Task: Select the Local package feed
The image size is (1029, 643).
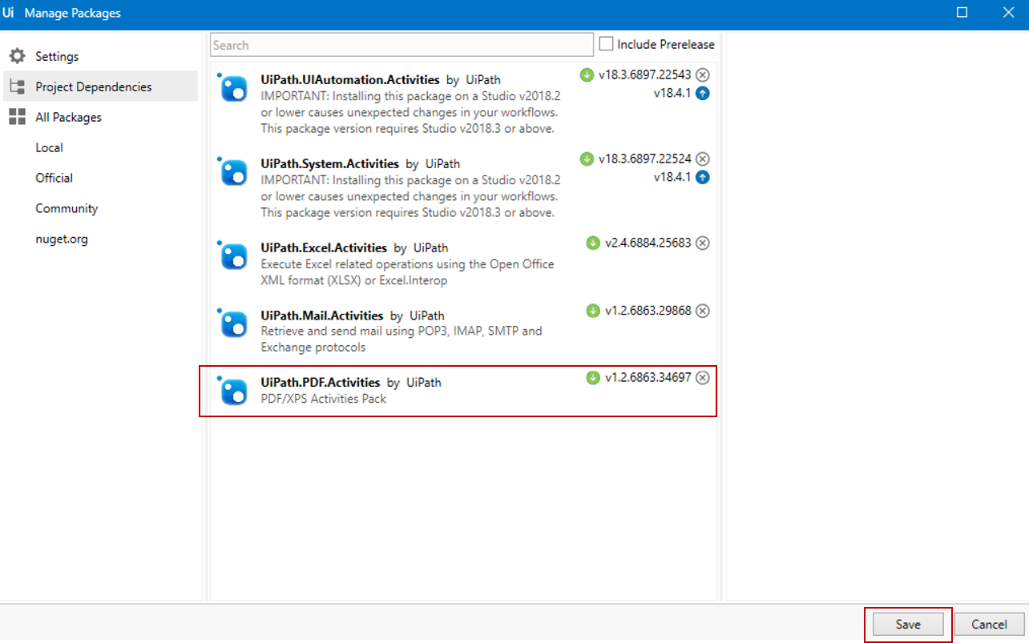Action: click(49, 147)
